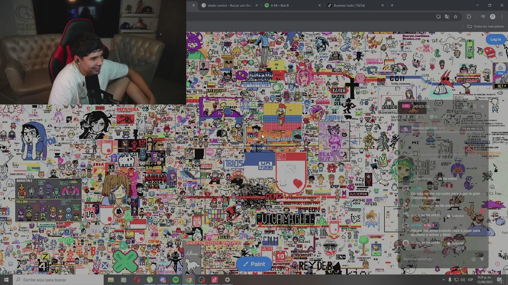
Task: Open the Chrome profile avatar
Action: tap(493, 17)
